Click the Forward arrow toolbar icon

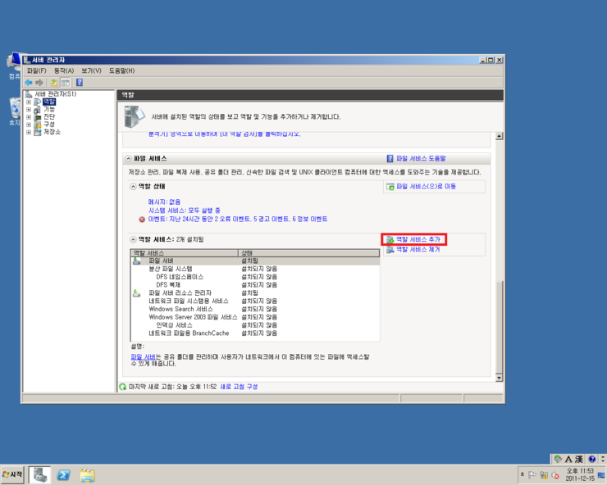pyautogui.click(x=39, y=83)
